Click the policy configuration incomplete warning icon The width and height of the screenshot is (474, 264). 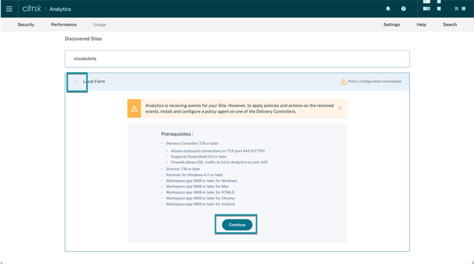[x=343, y=82]
